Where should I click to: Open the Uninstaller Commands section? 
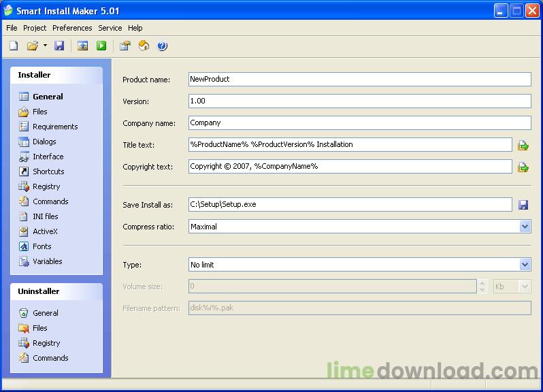click(x=44, y=358)
